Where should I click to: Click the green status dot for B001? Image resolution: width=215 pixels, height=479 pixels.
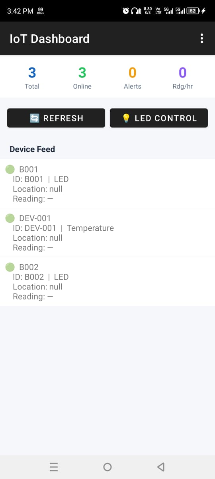pos(10,169)
